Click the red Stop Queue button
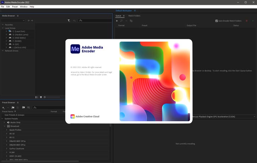 coord(247,21)
